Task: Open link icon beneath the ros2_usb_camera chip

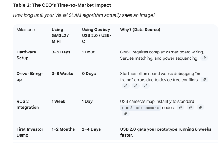Action: click(125, 113)
